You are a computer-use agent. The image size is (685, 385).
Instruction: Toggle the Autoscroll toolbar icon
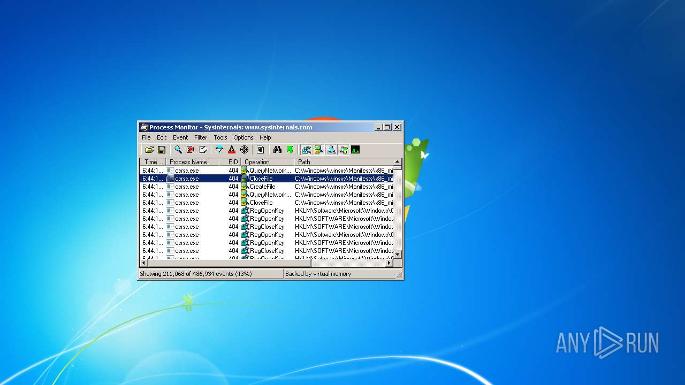coord(191,150)
